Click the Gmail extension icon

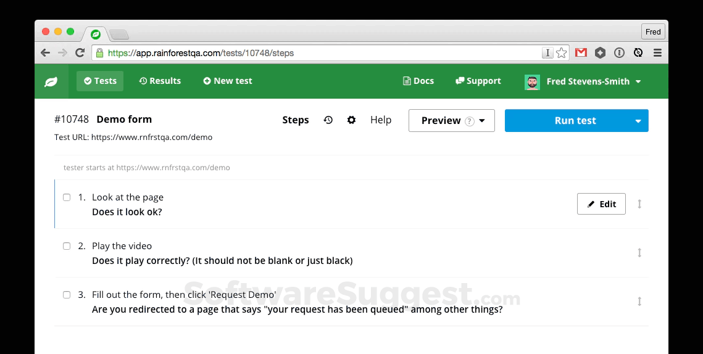pyautogui.click(x=581, y=53)
